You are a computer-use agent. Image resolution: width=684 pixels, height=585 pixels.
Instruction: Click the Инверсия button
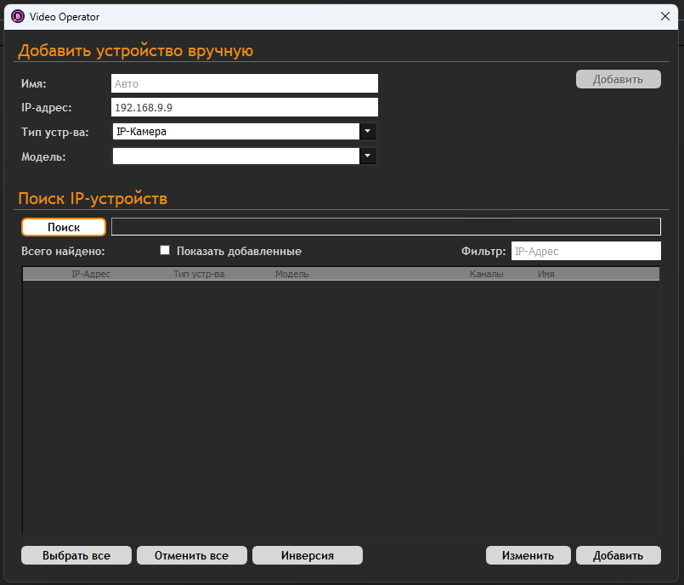[x=308, y=555]
